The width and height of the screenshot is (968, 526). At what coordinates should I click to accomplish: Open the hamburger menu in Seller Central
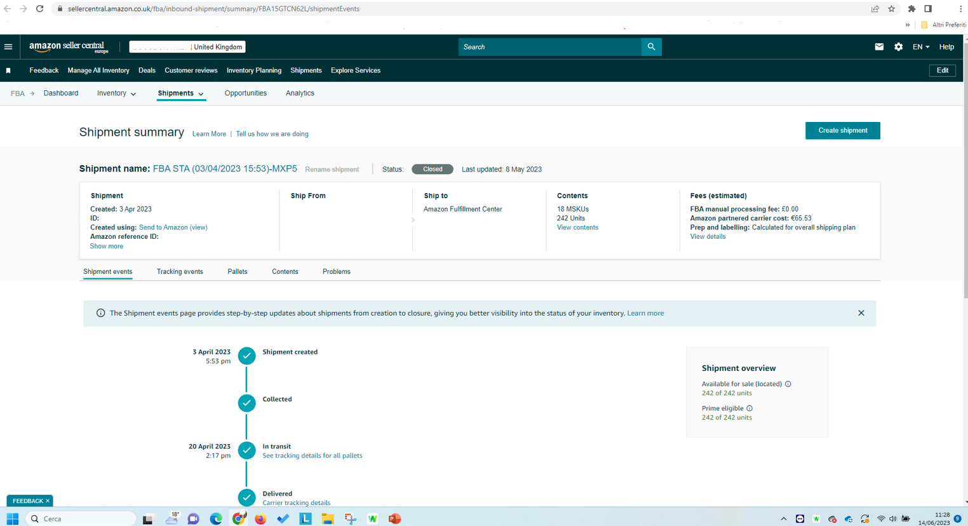click(x=8, y=47)
